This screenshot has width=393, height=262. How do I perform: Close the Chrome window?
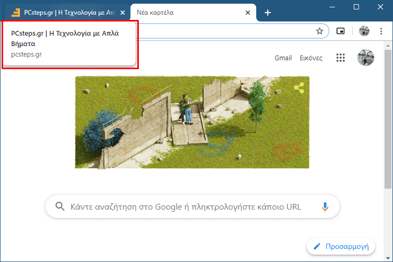point(380,7)
